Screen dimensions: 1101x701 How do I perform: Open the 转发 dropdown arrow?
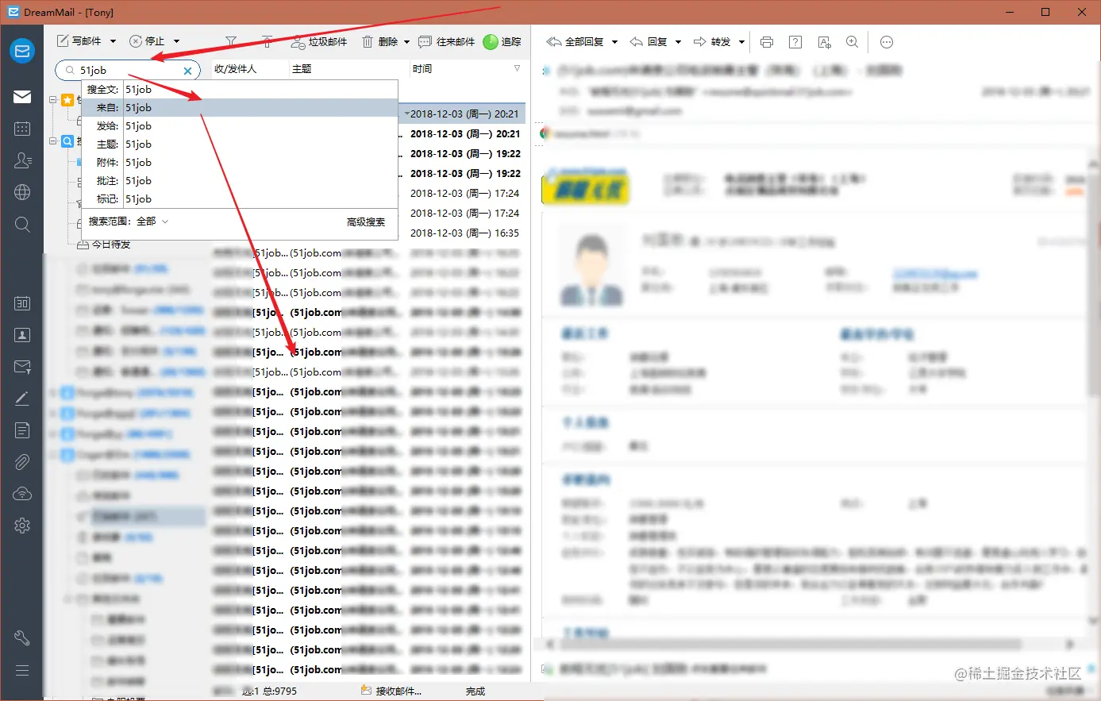pos(741,42)
